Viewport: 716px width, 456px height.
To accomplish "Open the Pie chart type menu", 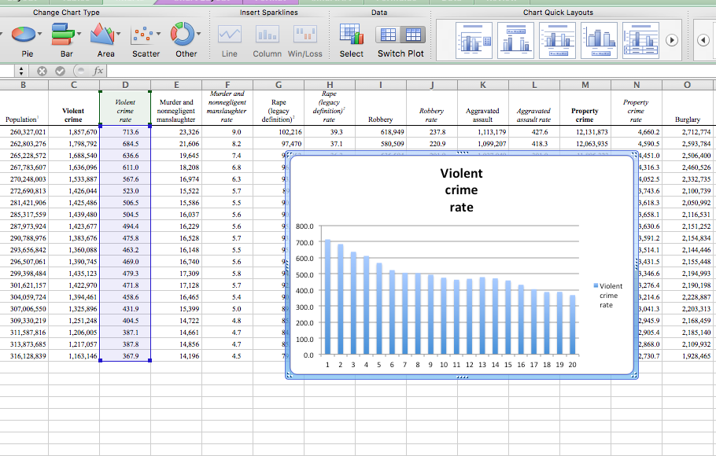I will (x=26, y=35).
